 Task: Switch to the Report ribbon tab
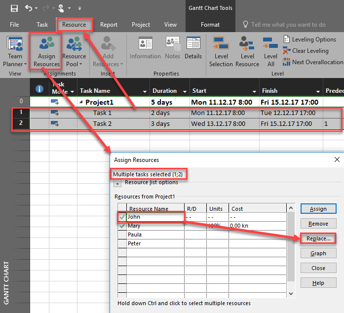click(109, 25)
